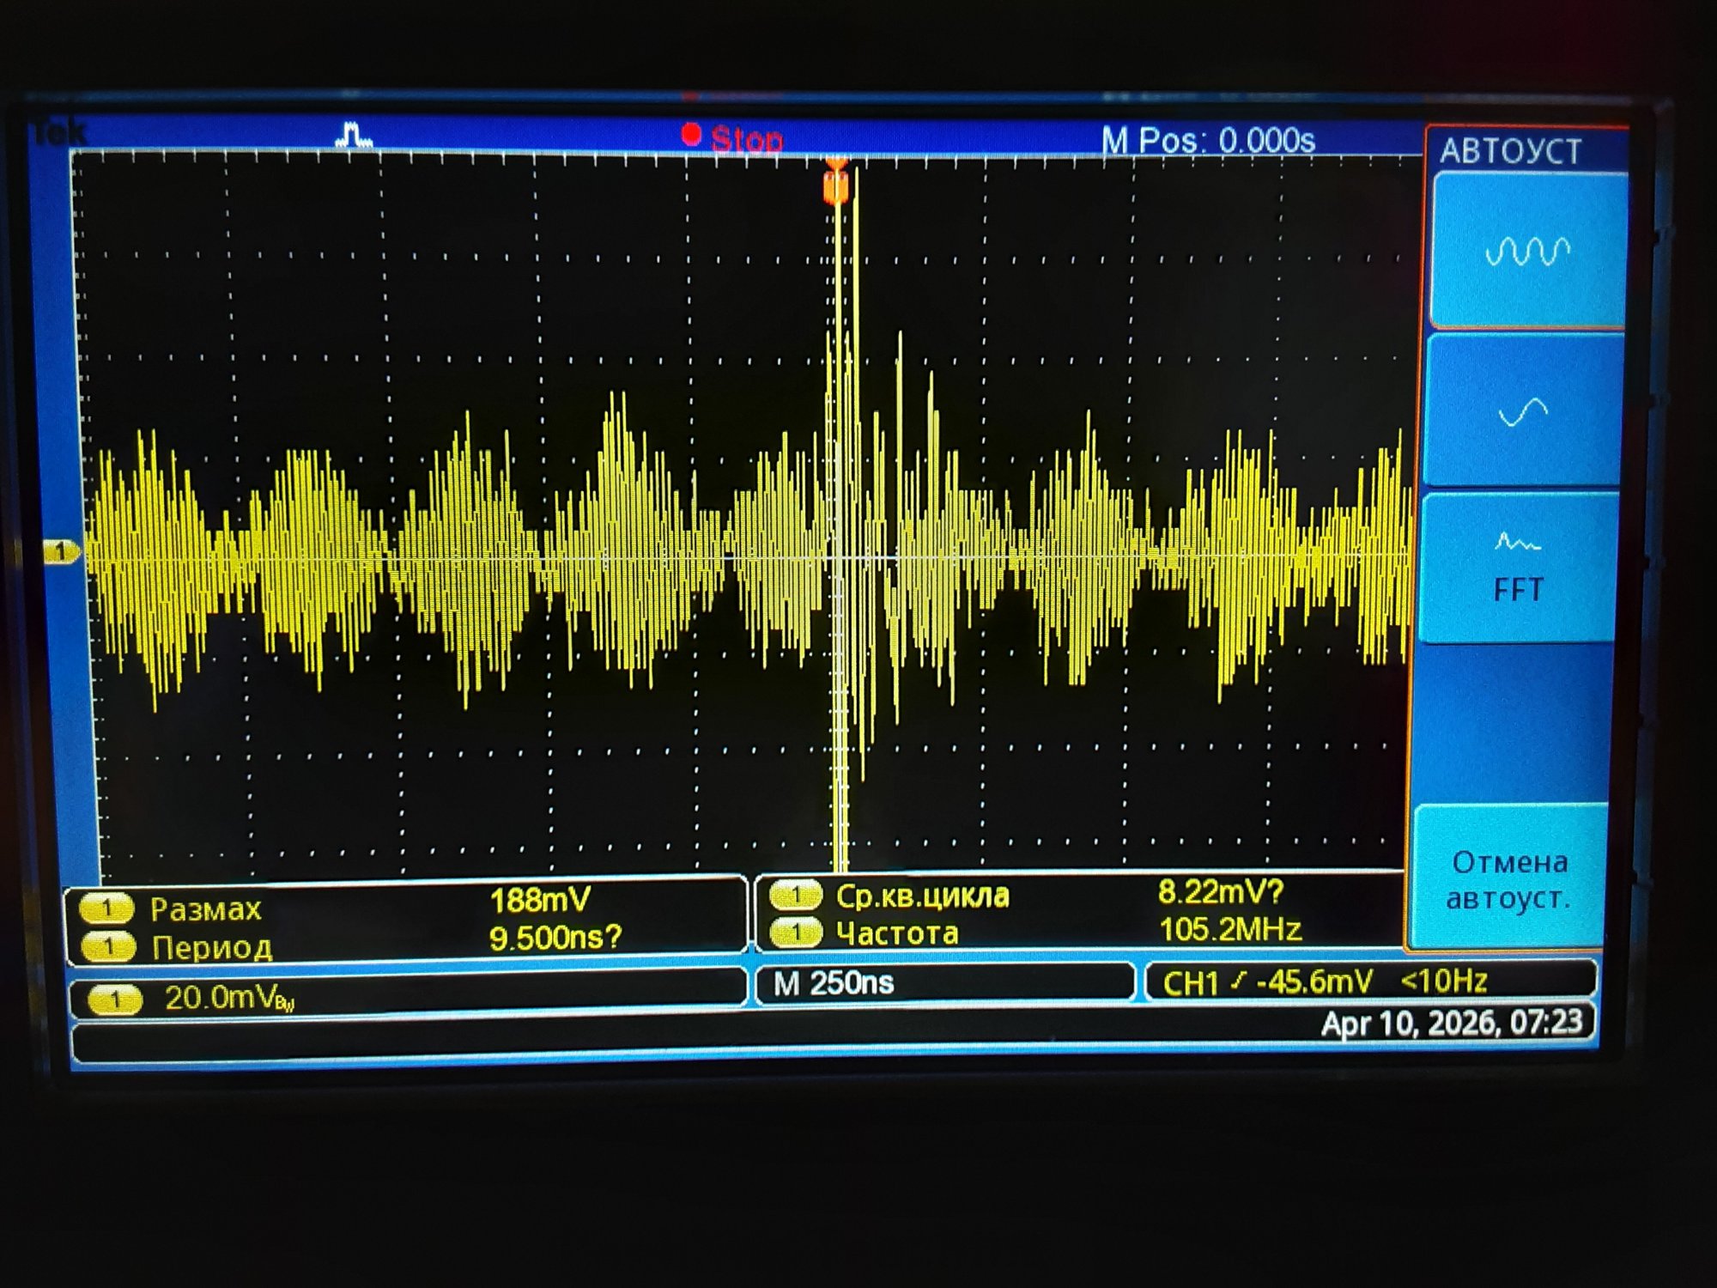This screenshot has width=1717, height=1288.
Task: Click the channel 1 badge beside Частота
Action: click(795, 933)
